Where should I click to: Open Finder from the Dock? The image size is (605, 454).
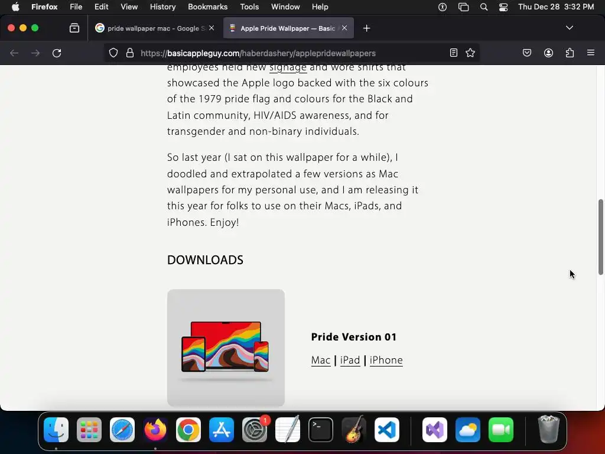click(x=56, y=430)
